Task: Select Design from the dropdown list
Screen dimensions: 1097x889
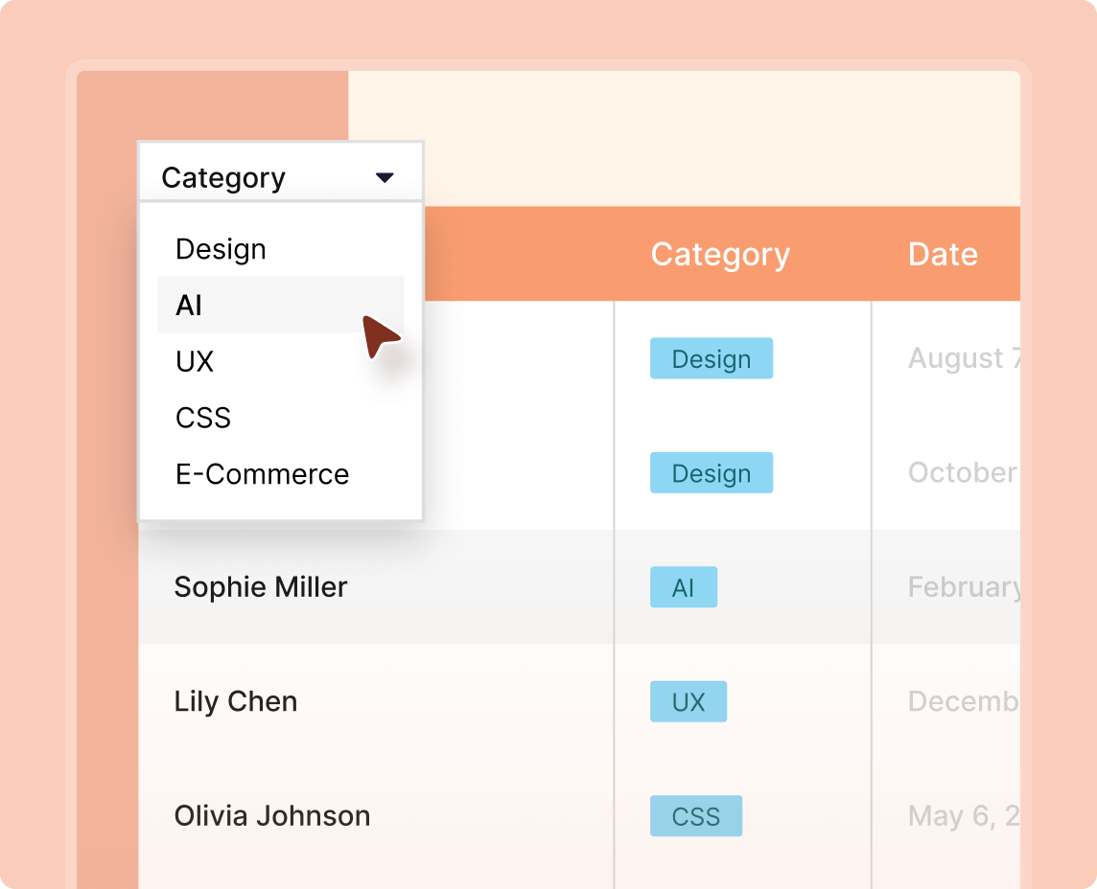Action: click(x=221, y=249)
